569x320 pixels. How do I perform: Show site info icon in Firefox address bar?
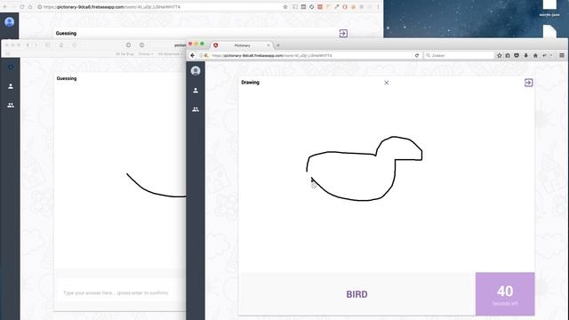coord(201,55)
